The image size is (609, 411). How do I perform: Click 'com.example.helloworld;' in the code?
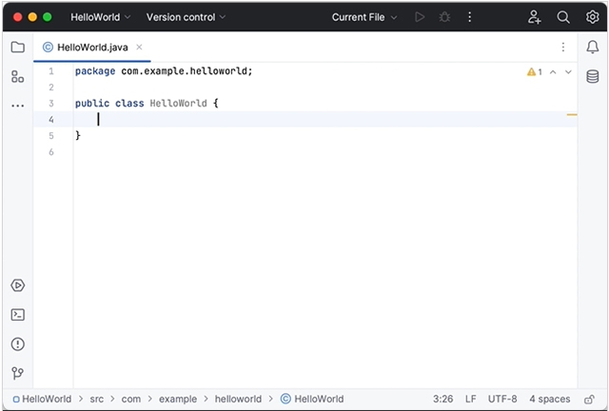click(x=187, y=71)
